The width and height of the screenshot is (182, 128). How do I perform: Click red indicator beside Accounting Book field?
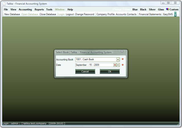(x=123, y=59)
